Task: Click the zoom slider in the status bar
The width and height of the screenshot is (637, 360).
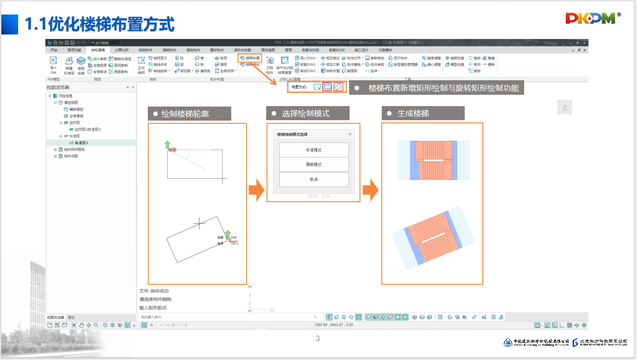Action: (174, 325)
